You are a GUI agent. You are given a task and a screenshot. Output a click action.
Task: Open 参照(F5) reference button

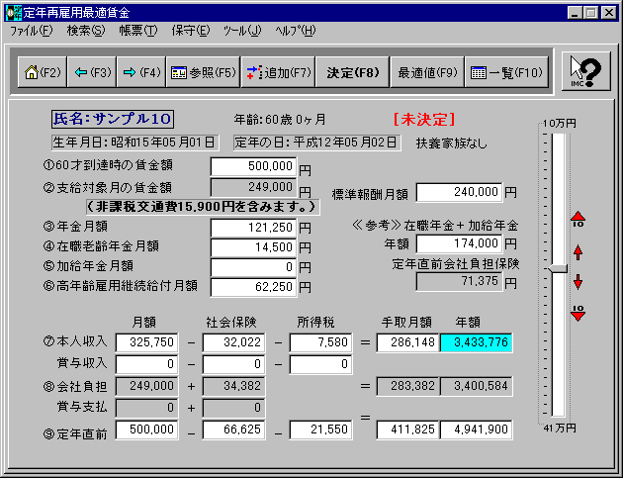coord(203,72)
